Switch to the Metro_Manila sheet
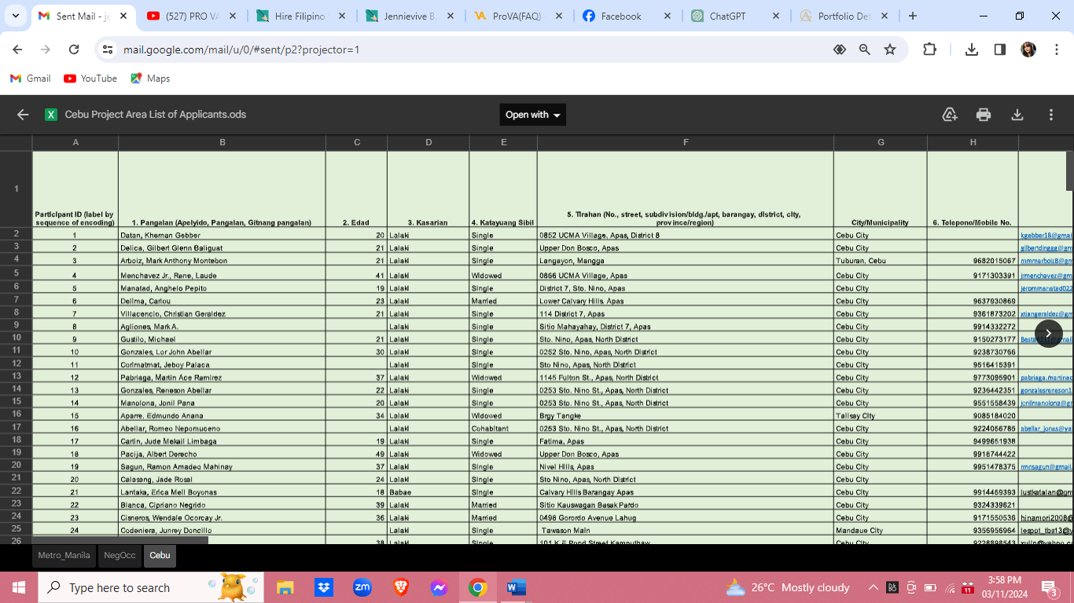This screenshot has width=1074, height=603. [x=64, y=555]
